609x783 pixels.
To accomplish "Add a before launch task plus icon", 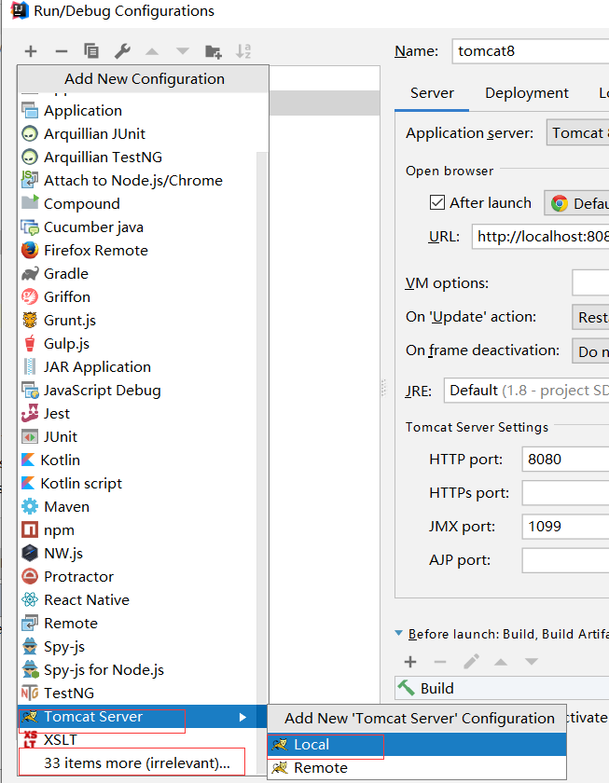I will coord(410,662).
